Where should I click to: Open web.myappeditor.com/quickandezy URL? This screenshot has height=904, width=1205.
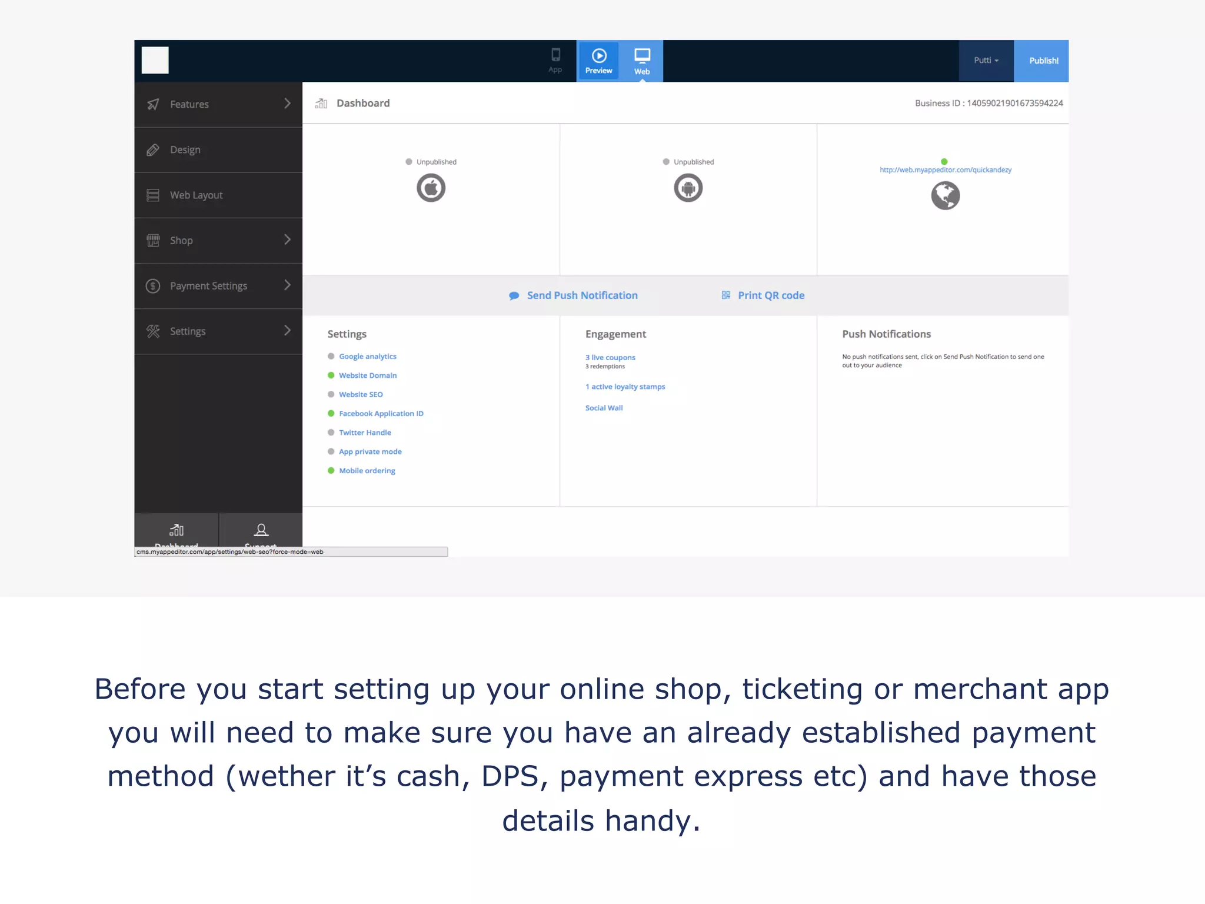[945, 170]
